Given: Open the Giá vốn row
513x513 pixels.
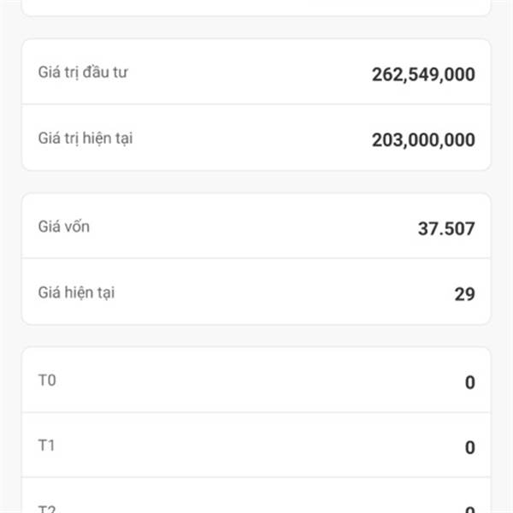Looking at the screenshot, I should (256, 226).
